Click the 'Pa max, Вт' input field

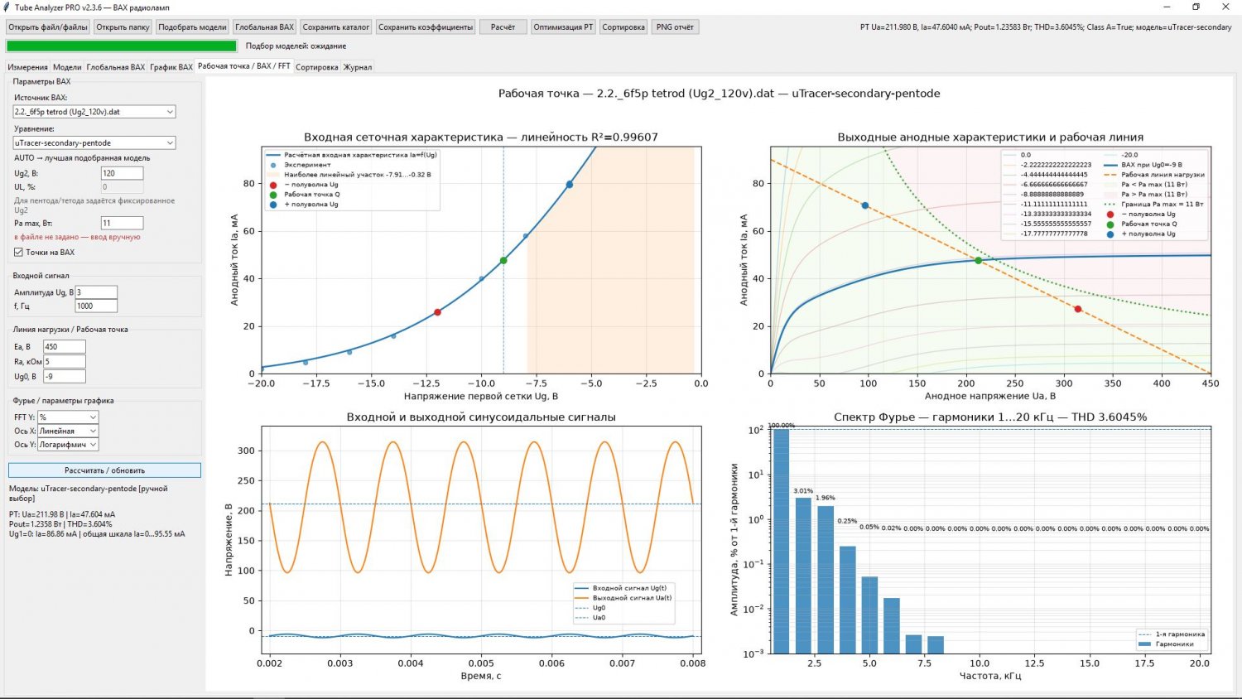coord(122,223)
